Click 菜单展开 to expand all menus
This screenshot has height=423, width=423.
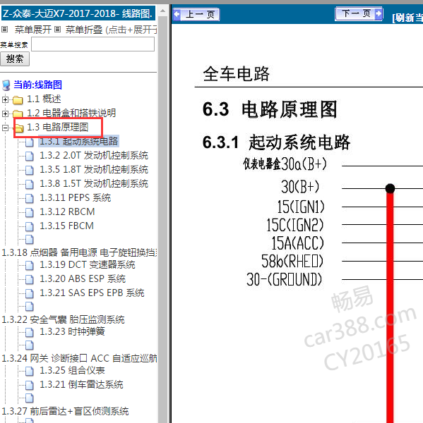[x=32, y=30]
